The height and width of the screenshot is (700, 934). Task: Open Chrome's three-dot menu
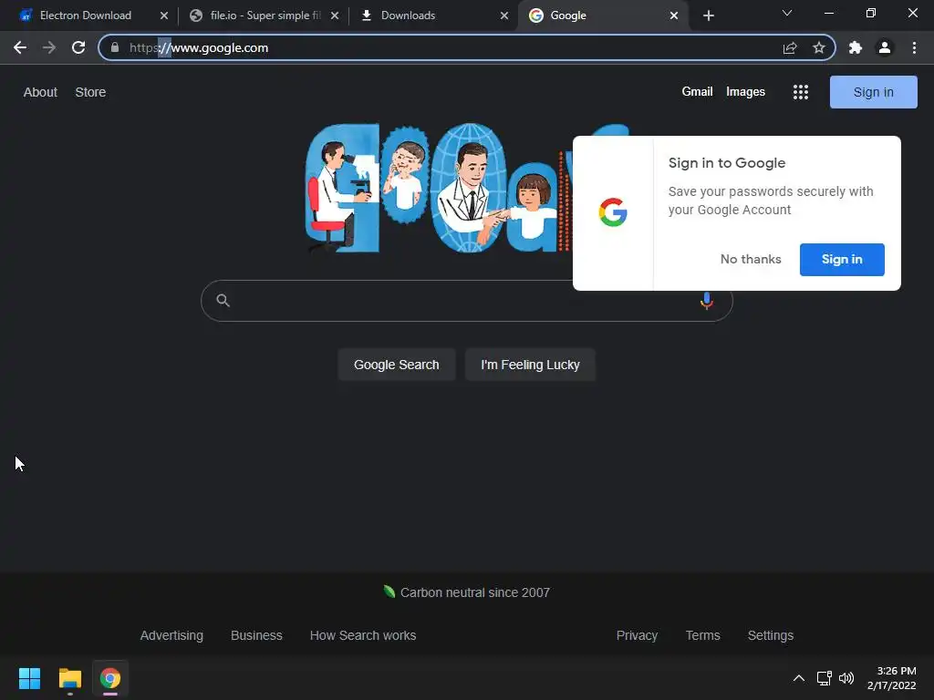(914, 47)
